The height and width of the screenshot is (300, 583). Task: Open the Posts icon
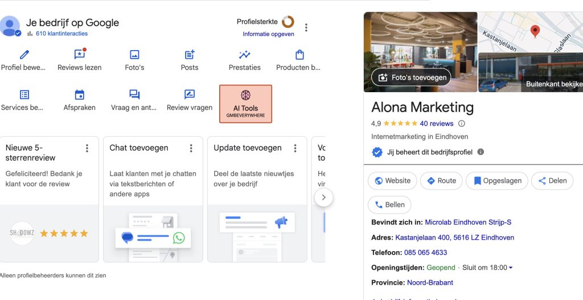(190, 55)
